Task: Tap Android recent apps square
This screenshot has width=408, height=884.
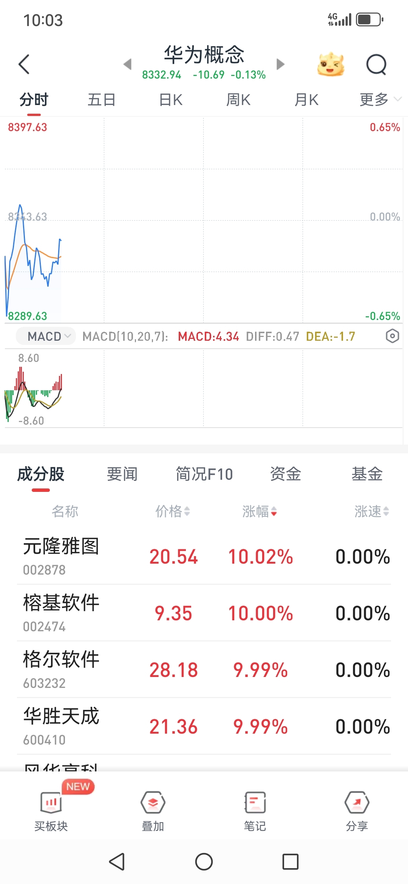Action: point(291,862)
